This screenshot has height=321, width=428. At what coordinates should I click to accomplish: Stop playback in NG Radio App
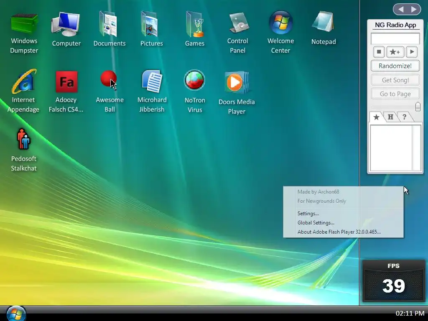[379, 52]
